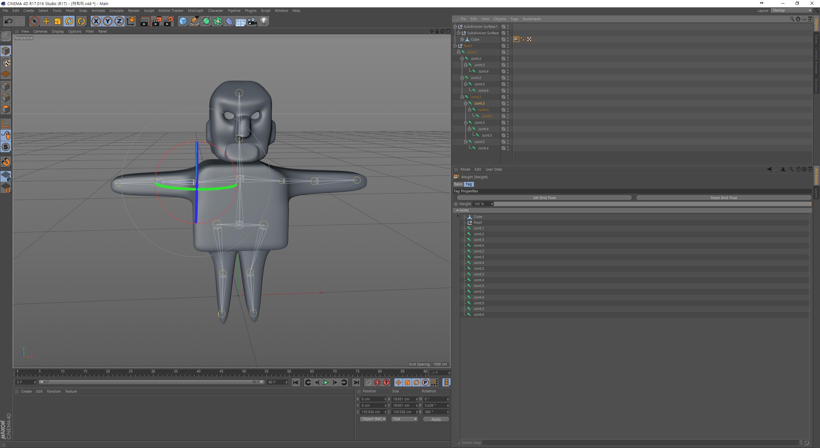
Task: Click the Weight percentage slider bar
Action: coord(652,204)
